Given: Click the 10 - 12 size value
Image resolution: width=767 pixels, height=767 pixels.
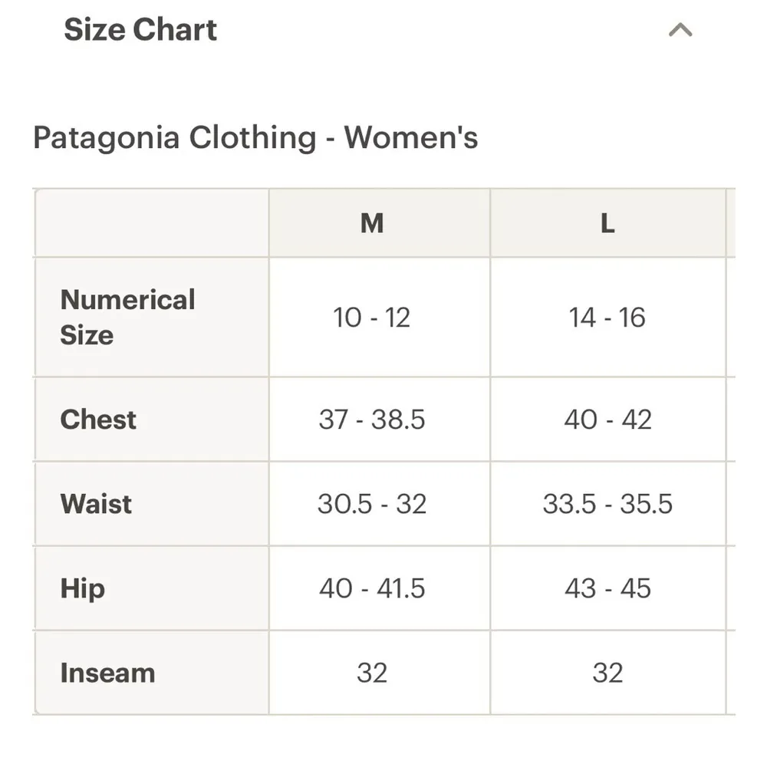Looking at the screenshot, I should point(373,317).
